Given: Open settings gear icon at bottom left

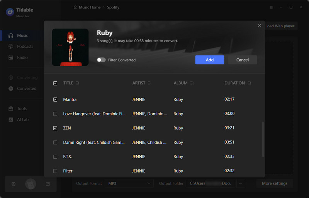Looking at the screenshot, I should point(14,184).
